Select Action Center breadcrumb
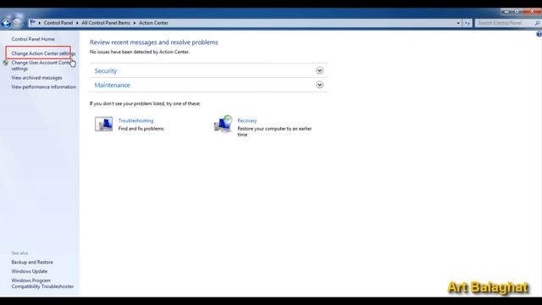Image resolution: width=542 pixels, height=305 pixels. pyautogui.click(x=153, y=23)
